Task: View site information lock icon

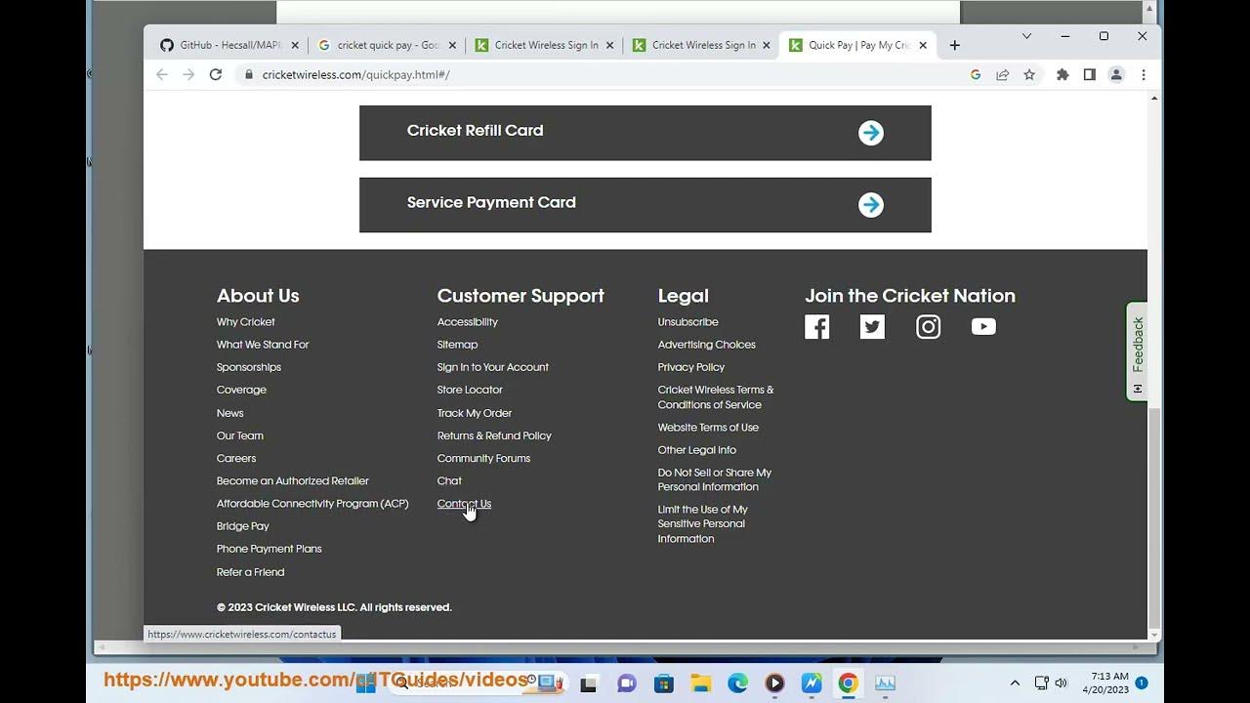Action: pyautogui.click(x=249, y=74)
